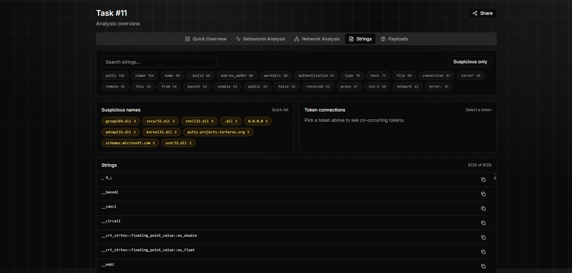Screen dimensions: 572x273
Task: Copy the as_double floating_point_value string
Action: click(483, 237)
